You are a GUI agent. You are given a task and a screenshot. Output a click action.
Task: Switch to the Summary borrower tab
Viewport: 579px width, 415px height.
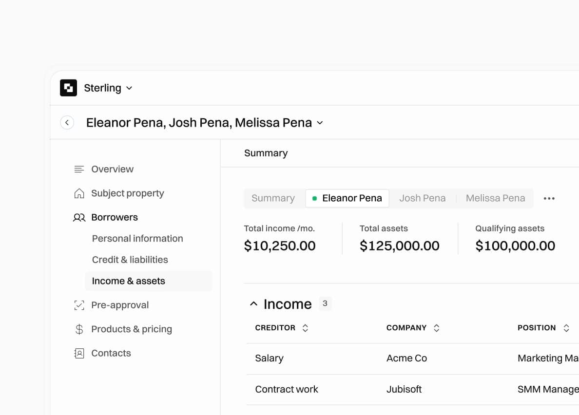tap(273, 198)
